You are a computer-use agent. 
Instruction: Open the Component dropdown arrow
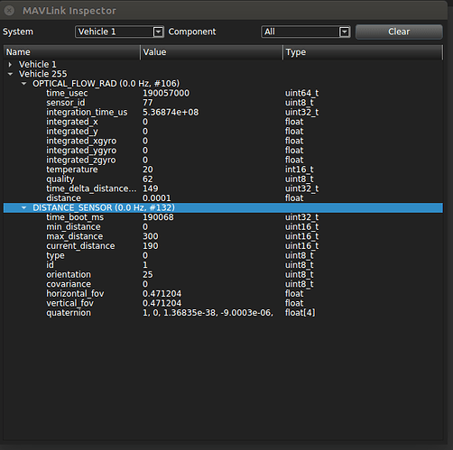click(x=345, y=32)
